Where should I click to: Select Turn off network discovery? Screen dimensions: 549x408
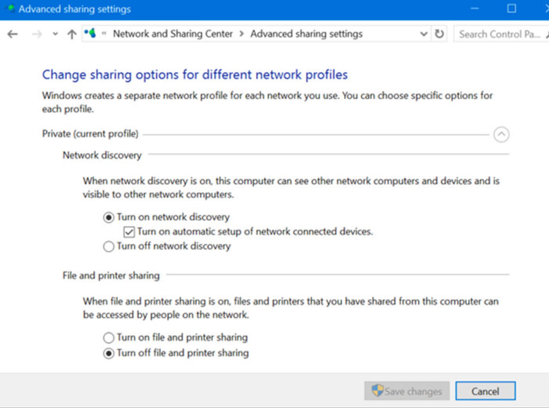pyautogui.click(x=109, y=247)
